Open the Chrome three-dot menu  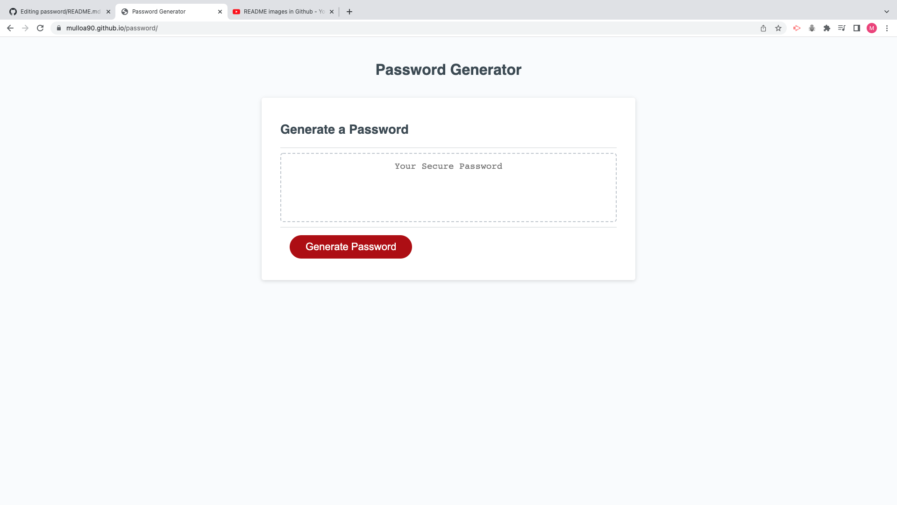pyautogui.click(x=887, y=28)
